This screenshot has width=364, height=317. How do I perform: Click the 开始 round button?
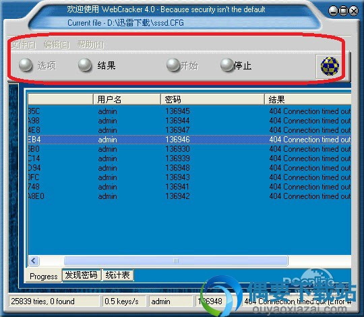(173, 65)
